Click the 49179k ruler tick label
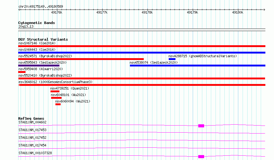 coord(192,12)
